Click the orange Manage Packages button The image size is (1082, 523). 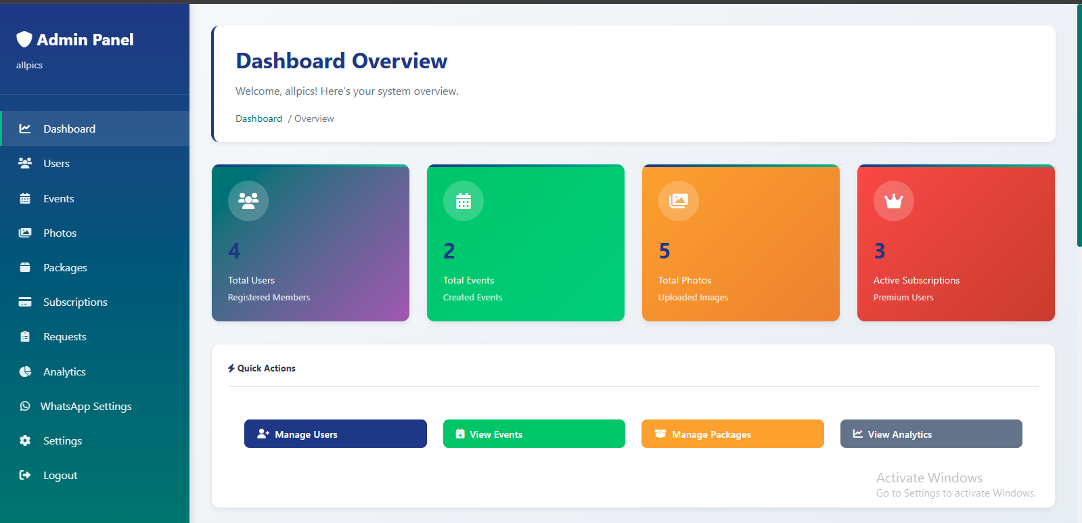(x=732, y=434)
